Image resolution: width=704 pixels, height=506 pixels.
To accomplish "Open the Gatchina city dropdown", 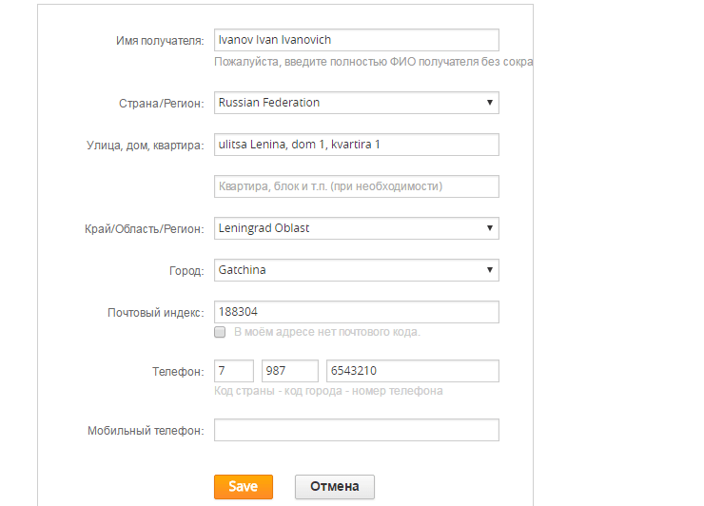I will [x=357, y=270].
